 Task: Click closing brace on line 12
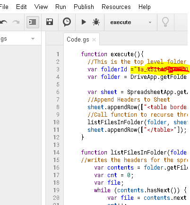click(83, 137)
